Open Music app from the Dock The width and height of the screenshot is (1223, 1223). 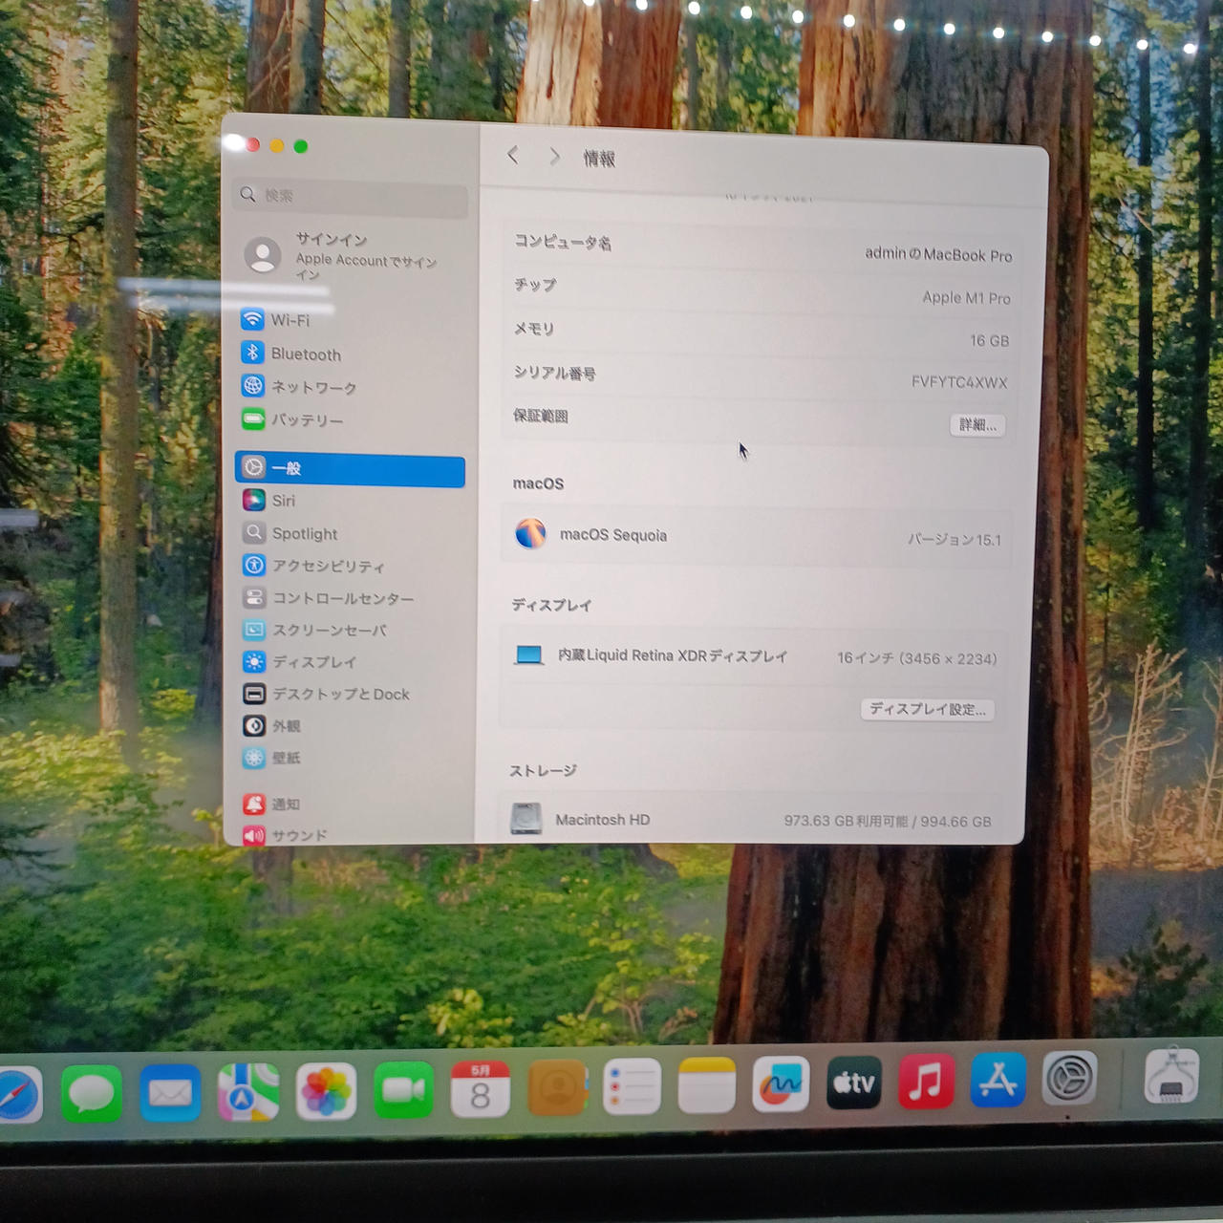point(925,1083)
